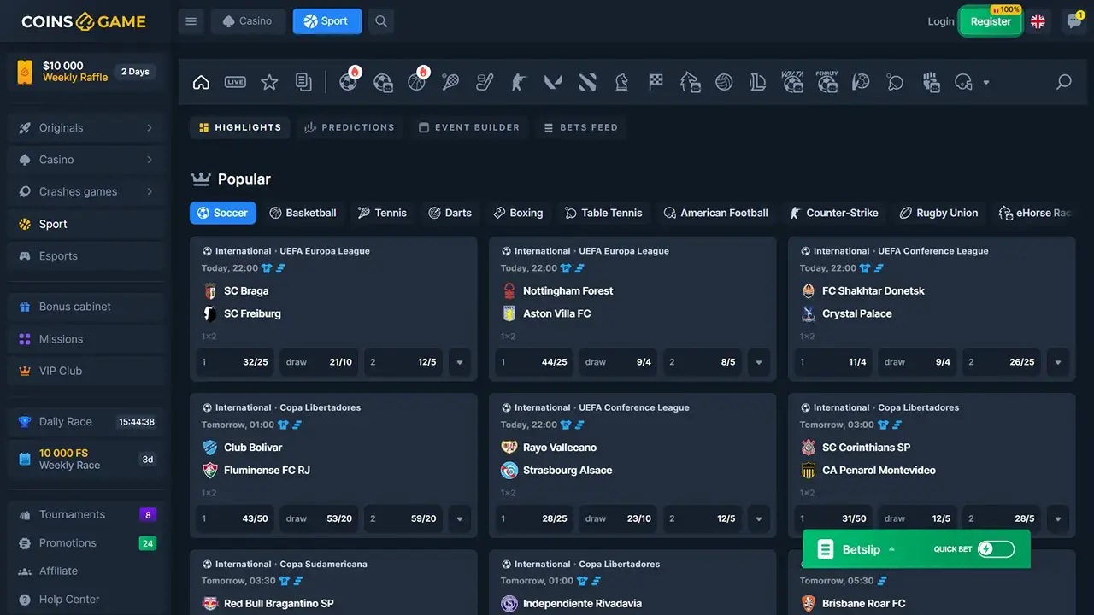1094x615 pixels.
Task: Expand more markets for SC Braga match
Action: pyautogui.click(x=460, y=362)
